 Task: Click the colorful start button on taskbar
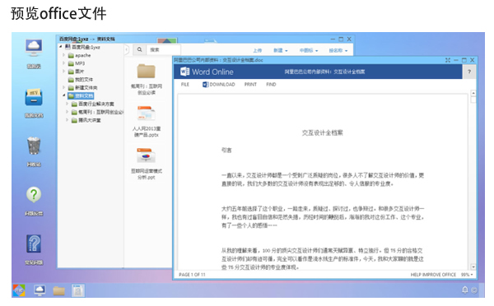coord(19,290)
